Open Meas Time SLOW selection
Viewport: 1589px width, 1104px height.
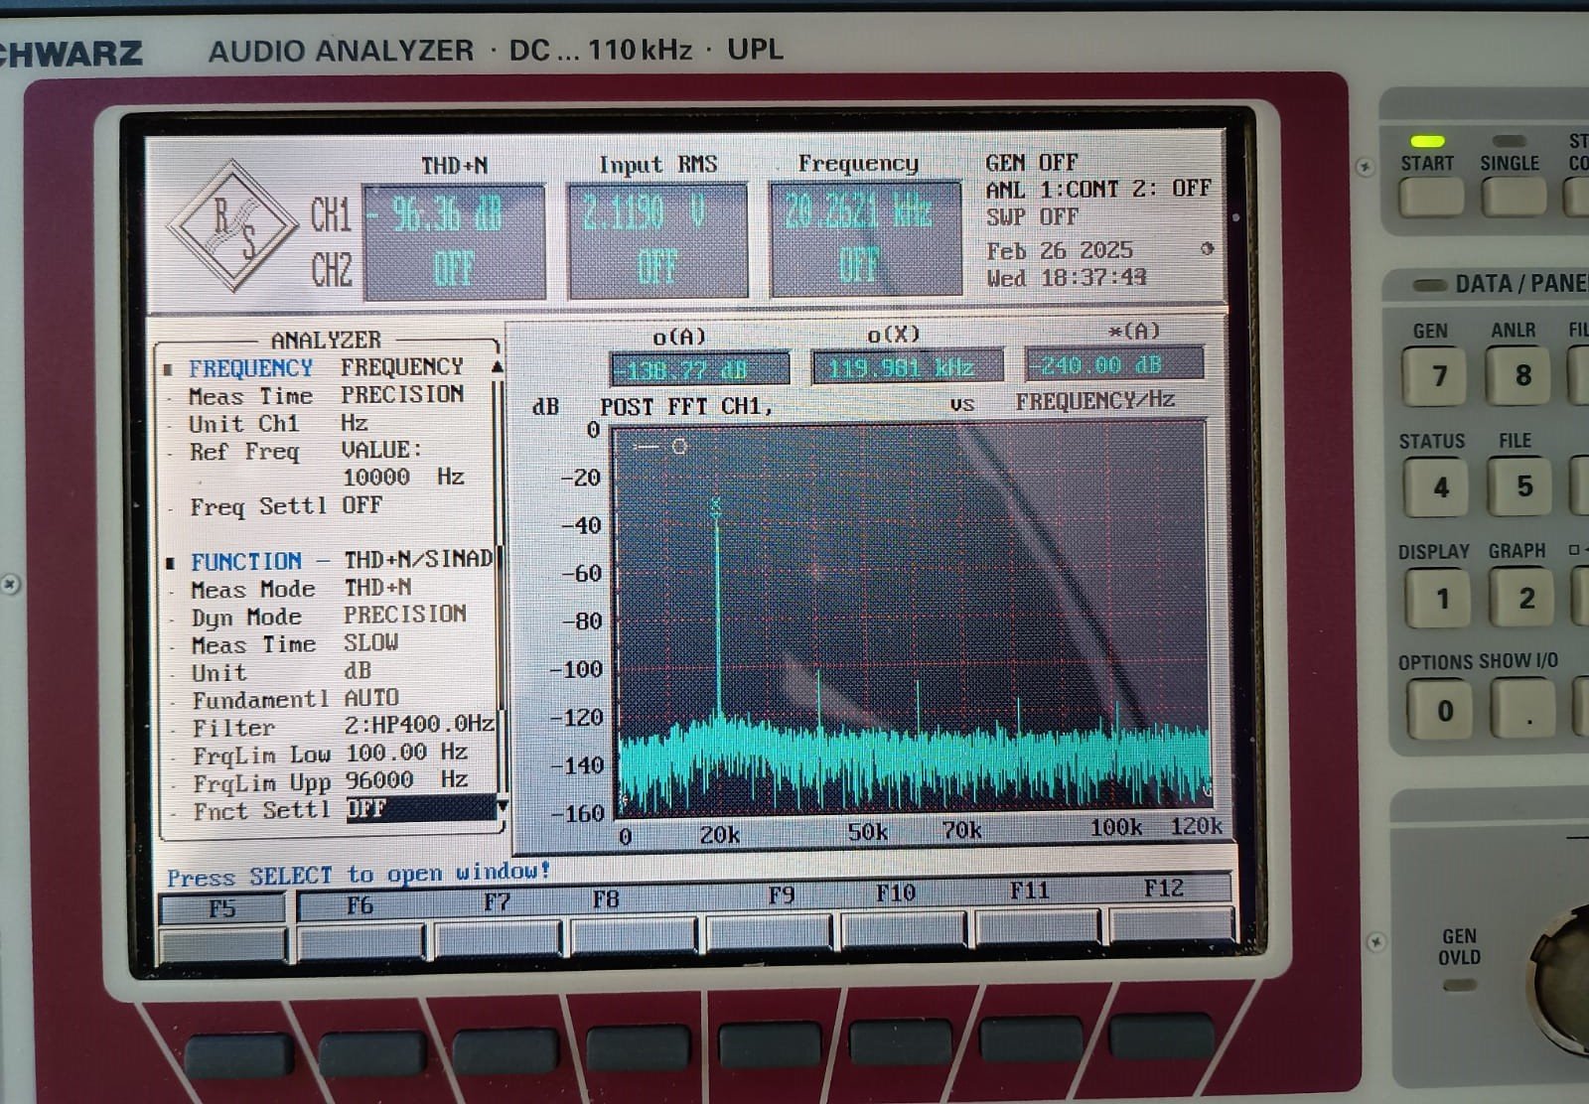tap(371, 642)
